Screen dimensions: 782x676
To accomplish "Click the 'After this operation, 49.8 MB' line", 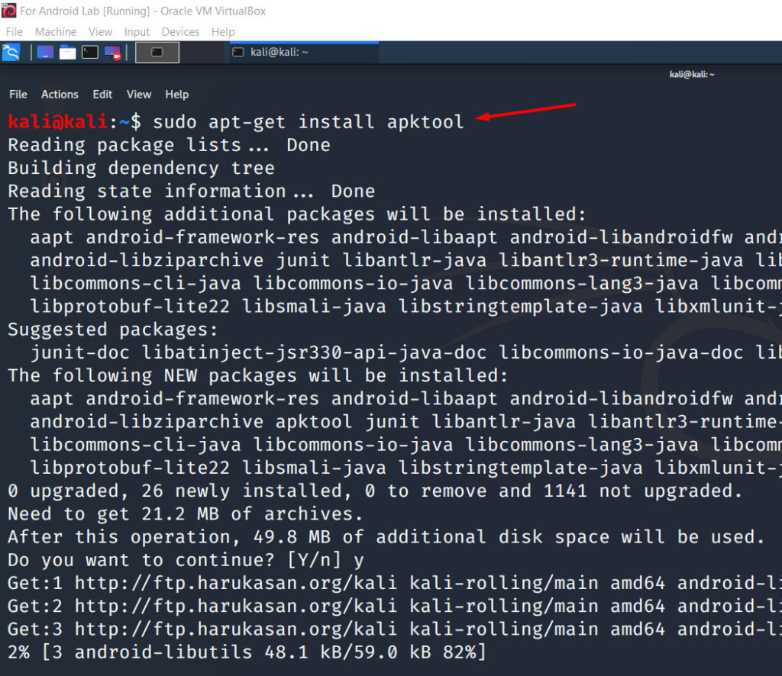I will click(x=386, y=537).
